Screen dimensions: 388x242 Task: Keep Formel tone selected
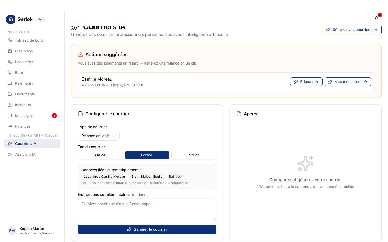(147, 155)
